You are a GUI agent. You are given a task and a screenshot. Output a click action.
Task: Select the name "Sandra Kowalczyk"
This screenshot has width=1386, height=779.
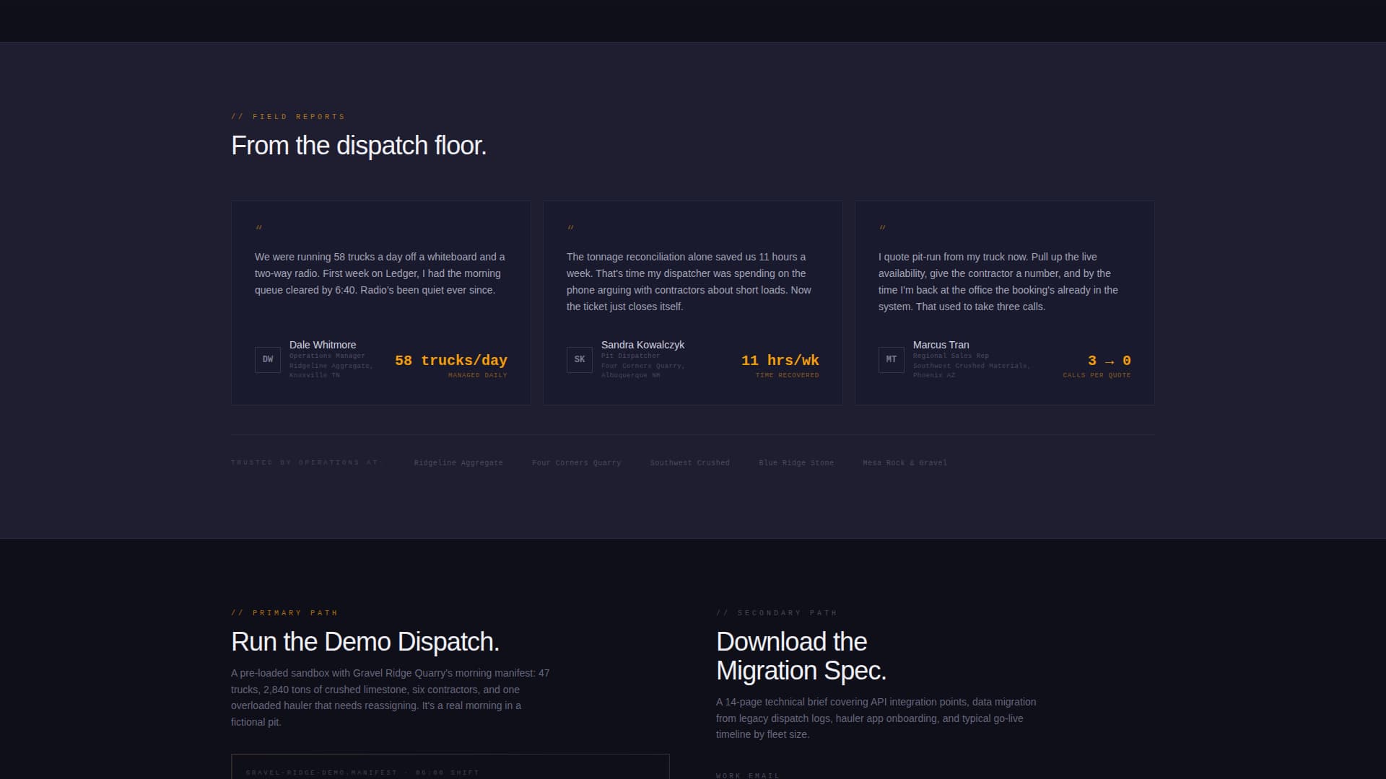point(642,345)
